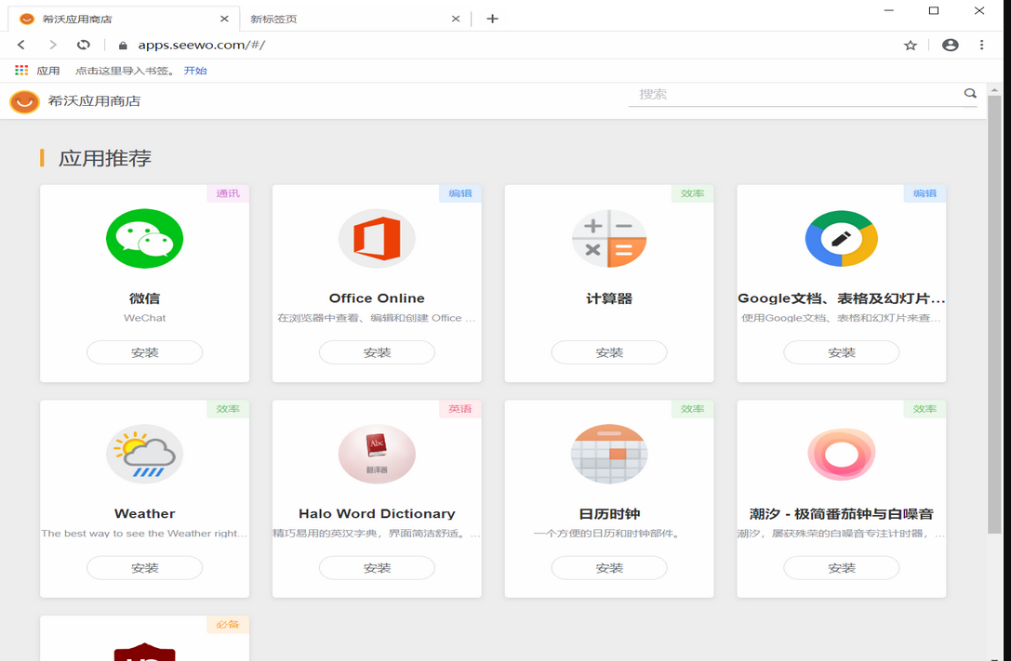The width and height of the screenshot is (1011, 661).
Task: Click the 微信 app title
Action: 144,298
